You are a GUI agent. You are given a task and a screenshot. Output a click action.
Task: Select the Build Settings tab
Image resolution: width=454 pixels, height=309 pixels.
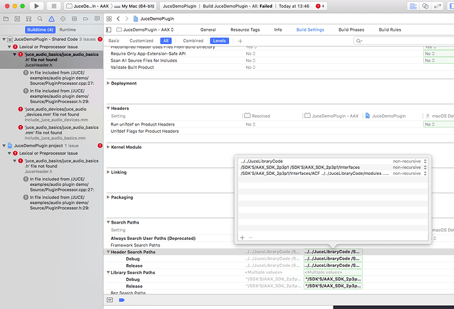(310, 30)
